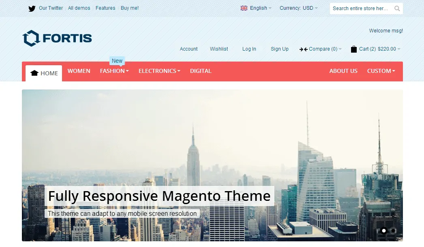Expand the FASHION menu dropdown
424x247 pixels.
[x=114, y=71]
